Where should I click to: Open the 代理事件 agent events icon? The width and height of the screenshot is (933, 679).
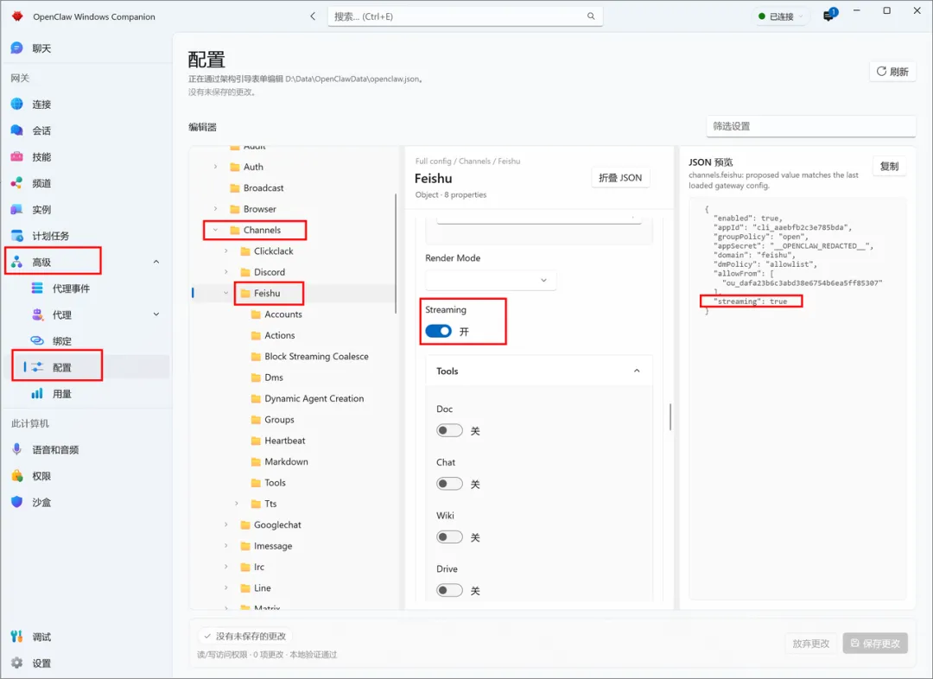pyautogui.click(x=37, y=288)
